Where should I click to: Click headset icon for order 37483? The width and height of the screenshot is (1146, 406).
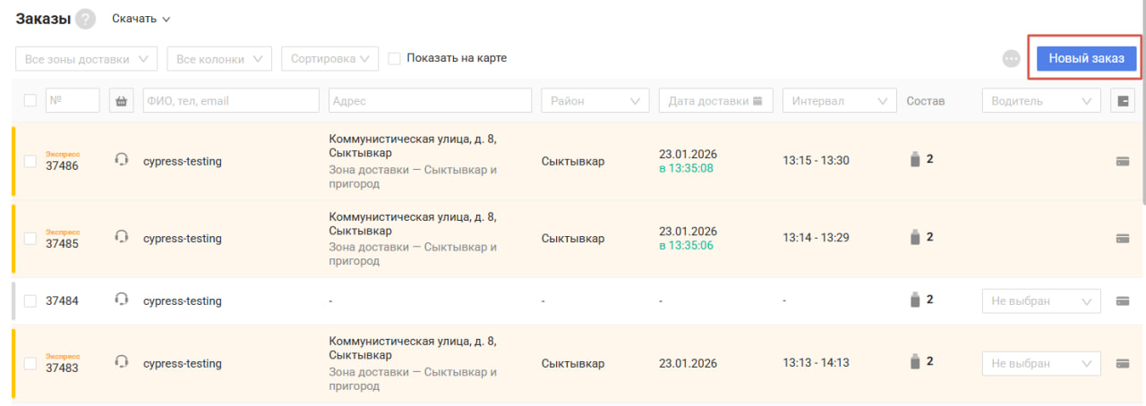[x=122, y=363]
